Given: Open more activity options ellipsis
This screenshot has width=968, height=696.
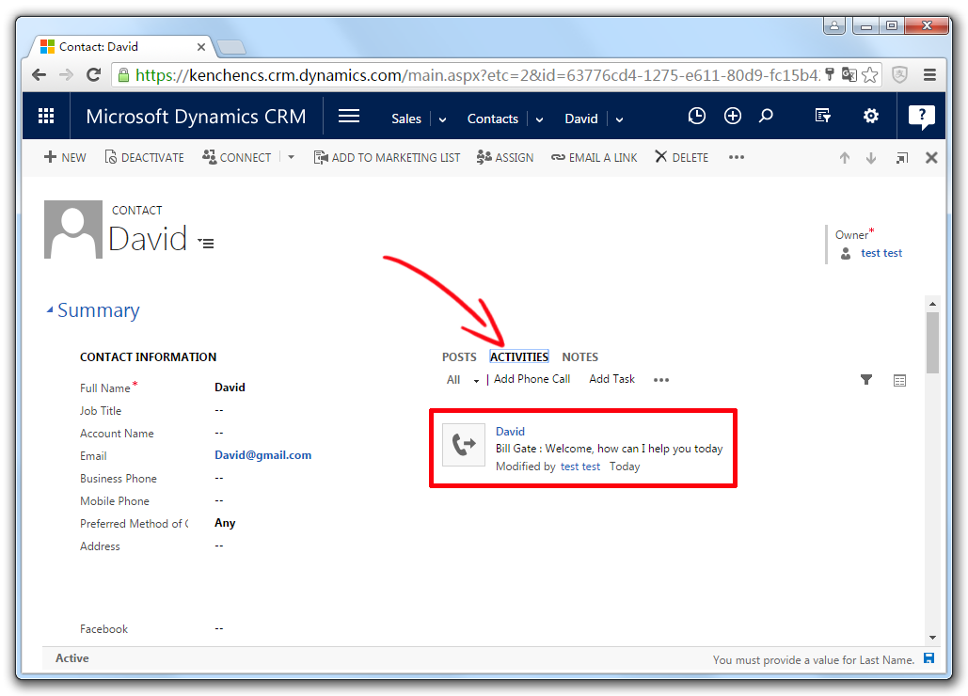Looking at the screenshot, I should coord(661,379).
